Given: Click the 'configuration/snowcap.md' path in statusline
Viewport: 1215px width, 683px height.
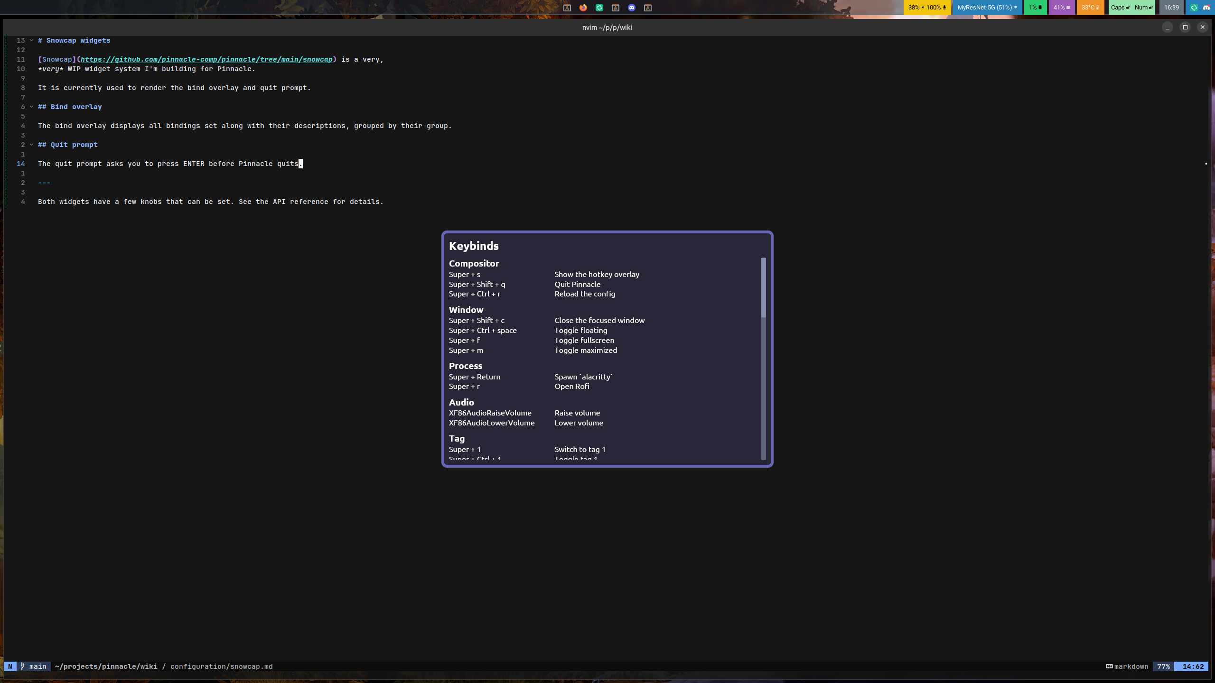Looking at the screenshot, I should pos(222,666).
